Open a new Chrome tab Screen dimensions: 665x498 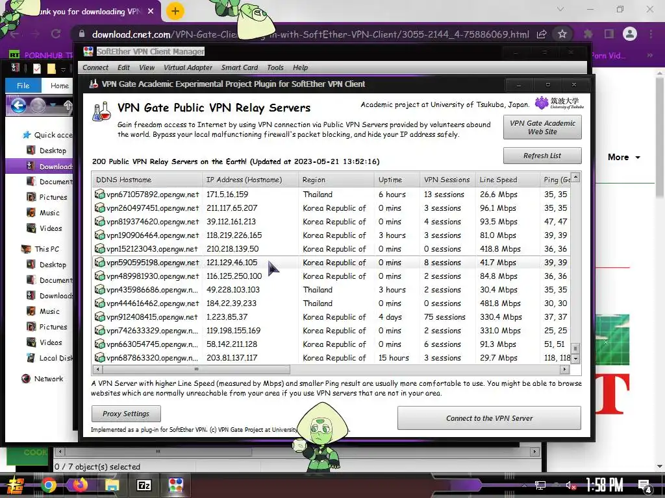tap(175, 12)
